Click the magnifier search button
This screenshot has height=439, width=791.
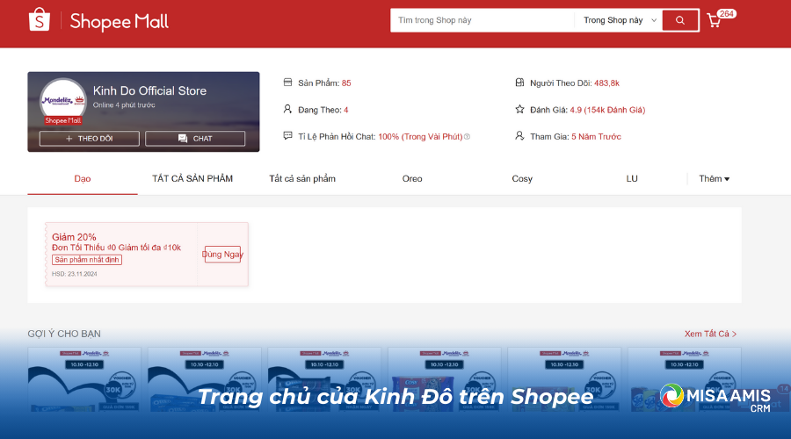point(680,20)
